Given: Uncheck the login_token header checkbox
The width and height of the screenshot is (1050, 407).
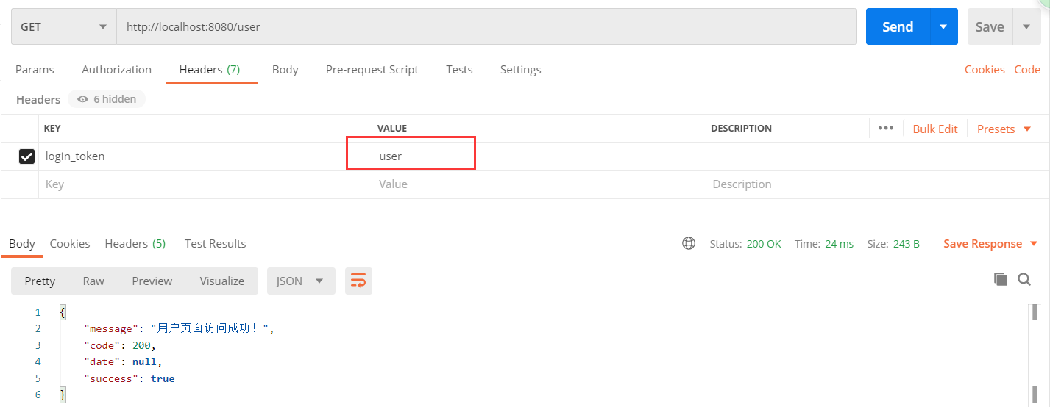Looking at the screenshot, I should pyautogui.click(x=26, y=156).
